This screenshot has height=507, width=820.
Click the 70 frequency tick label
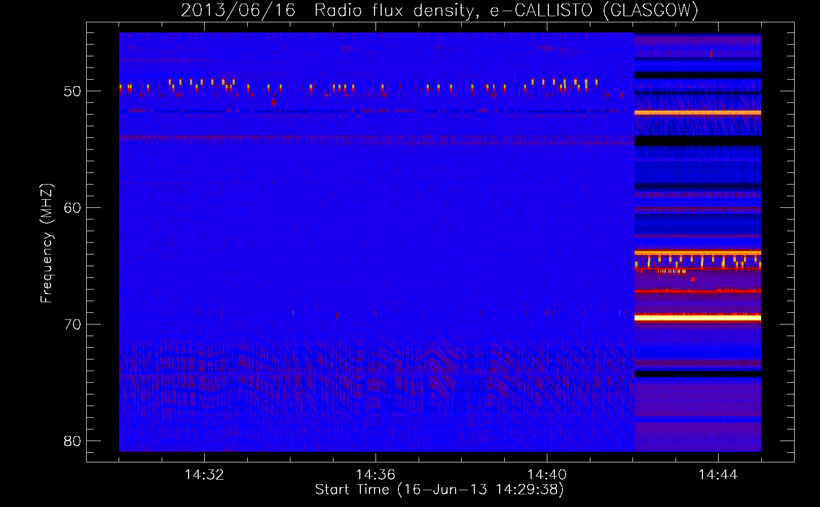click(x=72, y=324)
